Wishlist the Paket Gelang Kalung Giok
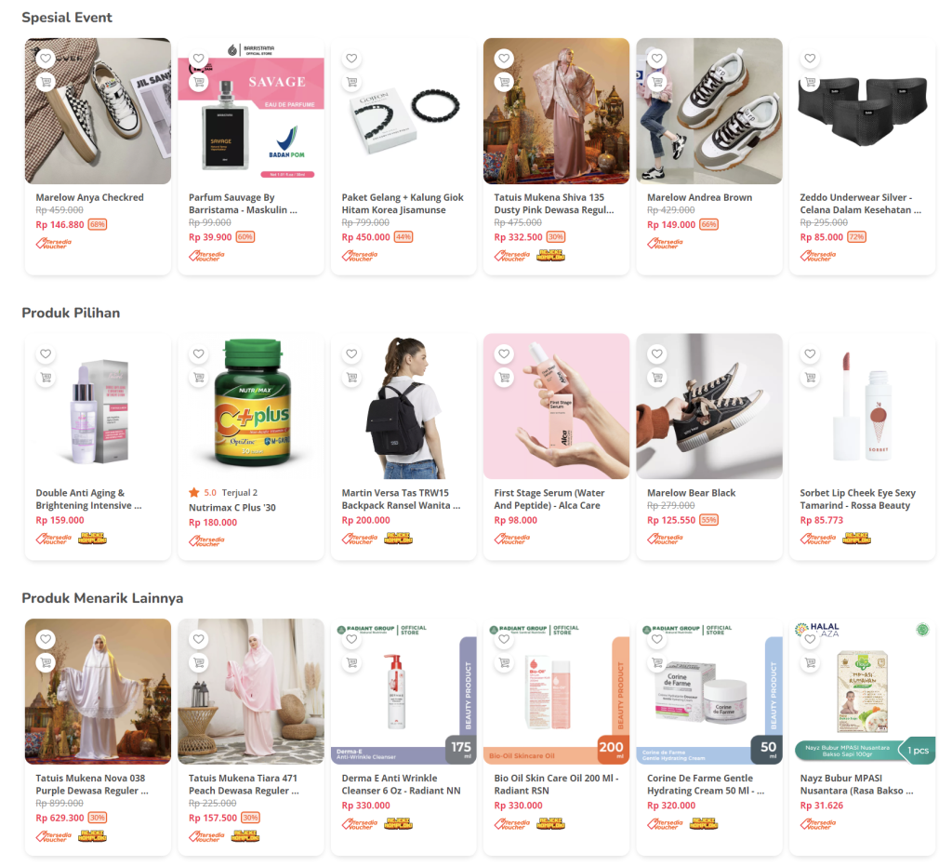 click(x=351, y=59)
